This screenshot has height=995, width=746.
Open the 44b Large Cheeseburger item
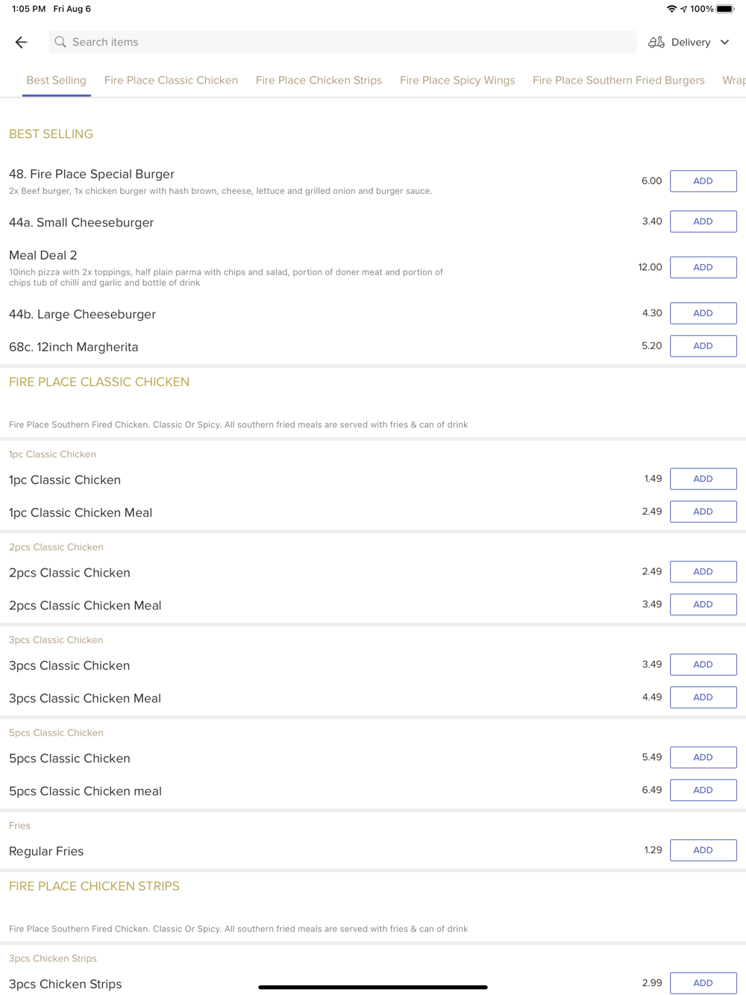click(x=83, y=314)
